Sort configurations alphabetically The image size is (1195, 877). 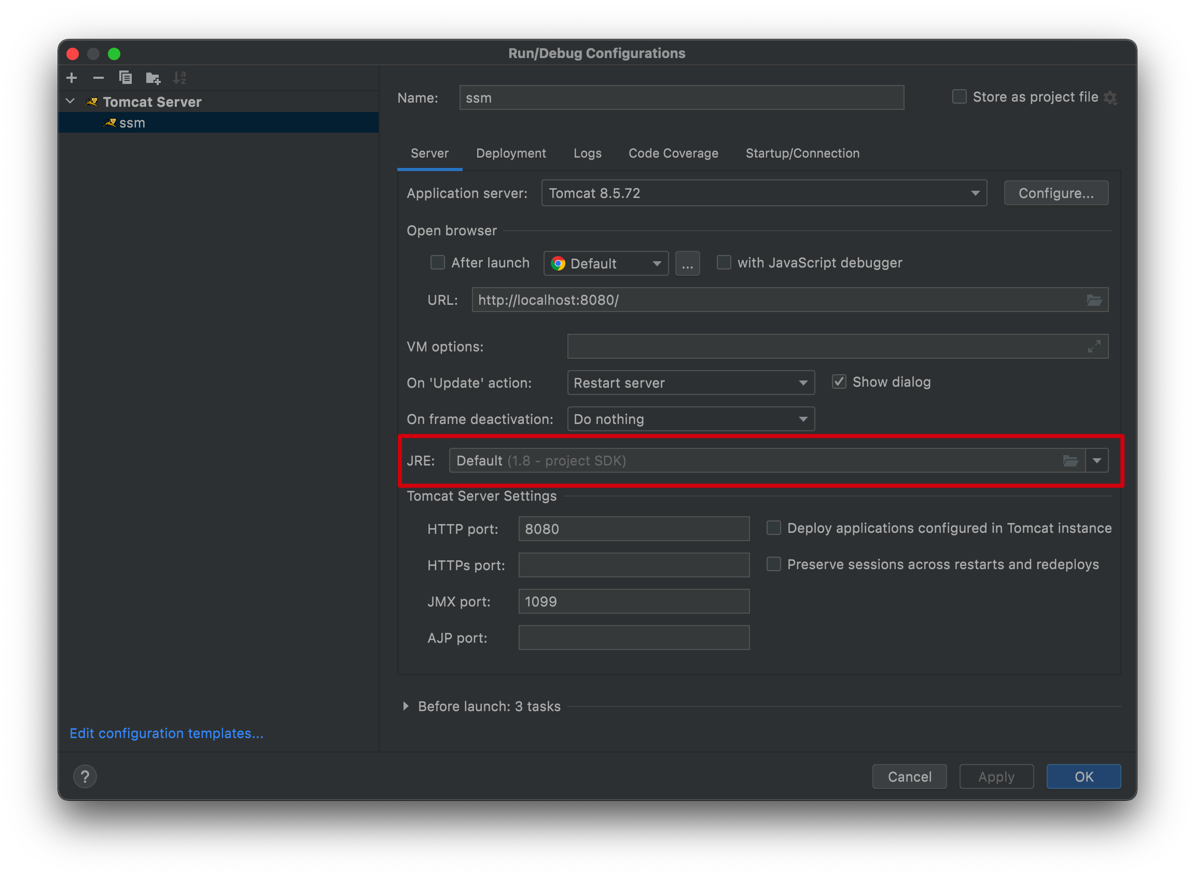(x=179, y=78)
